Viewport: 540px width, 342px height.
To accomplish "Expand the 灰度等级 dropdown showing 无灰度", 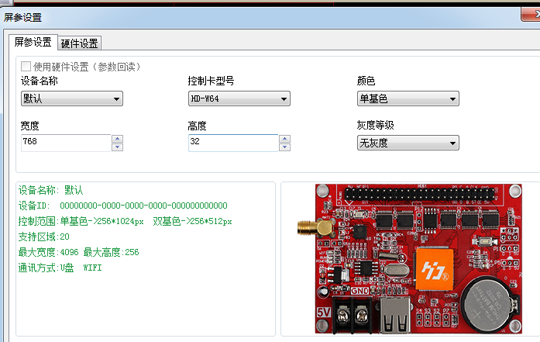I will point(408,143).
